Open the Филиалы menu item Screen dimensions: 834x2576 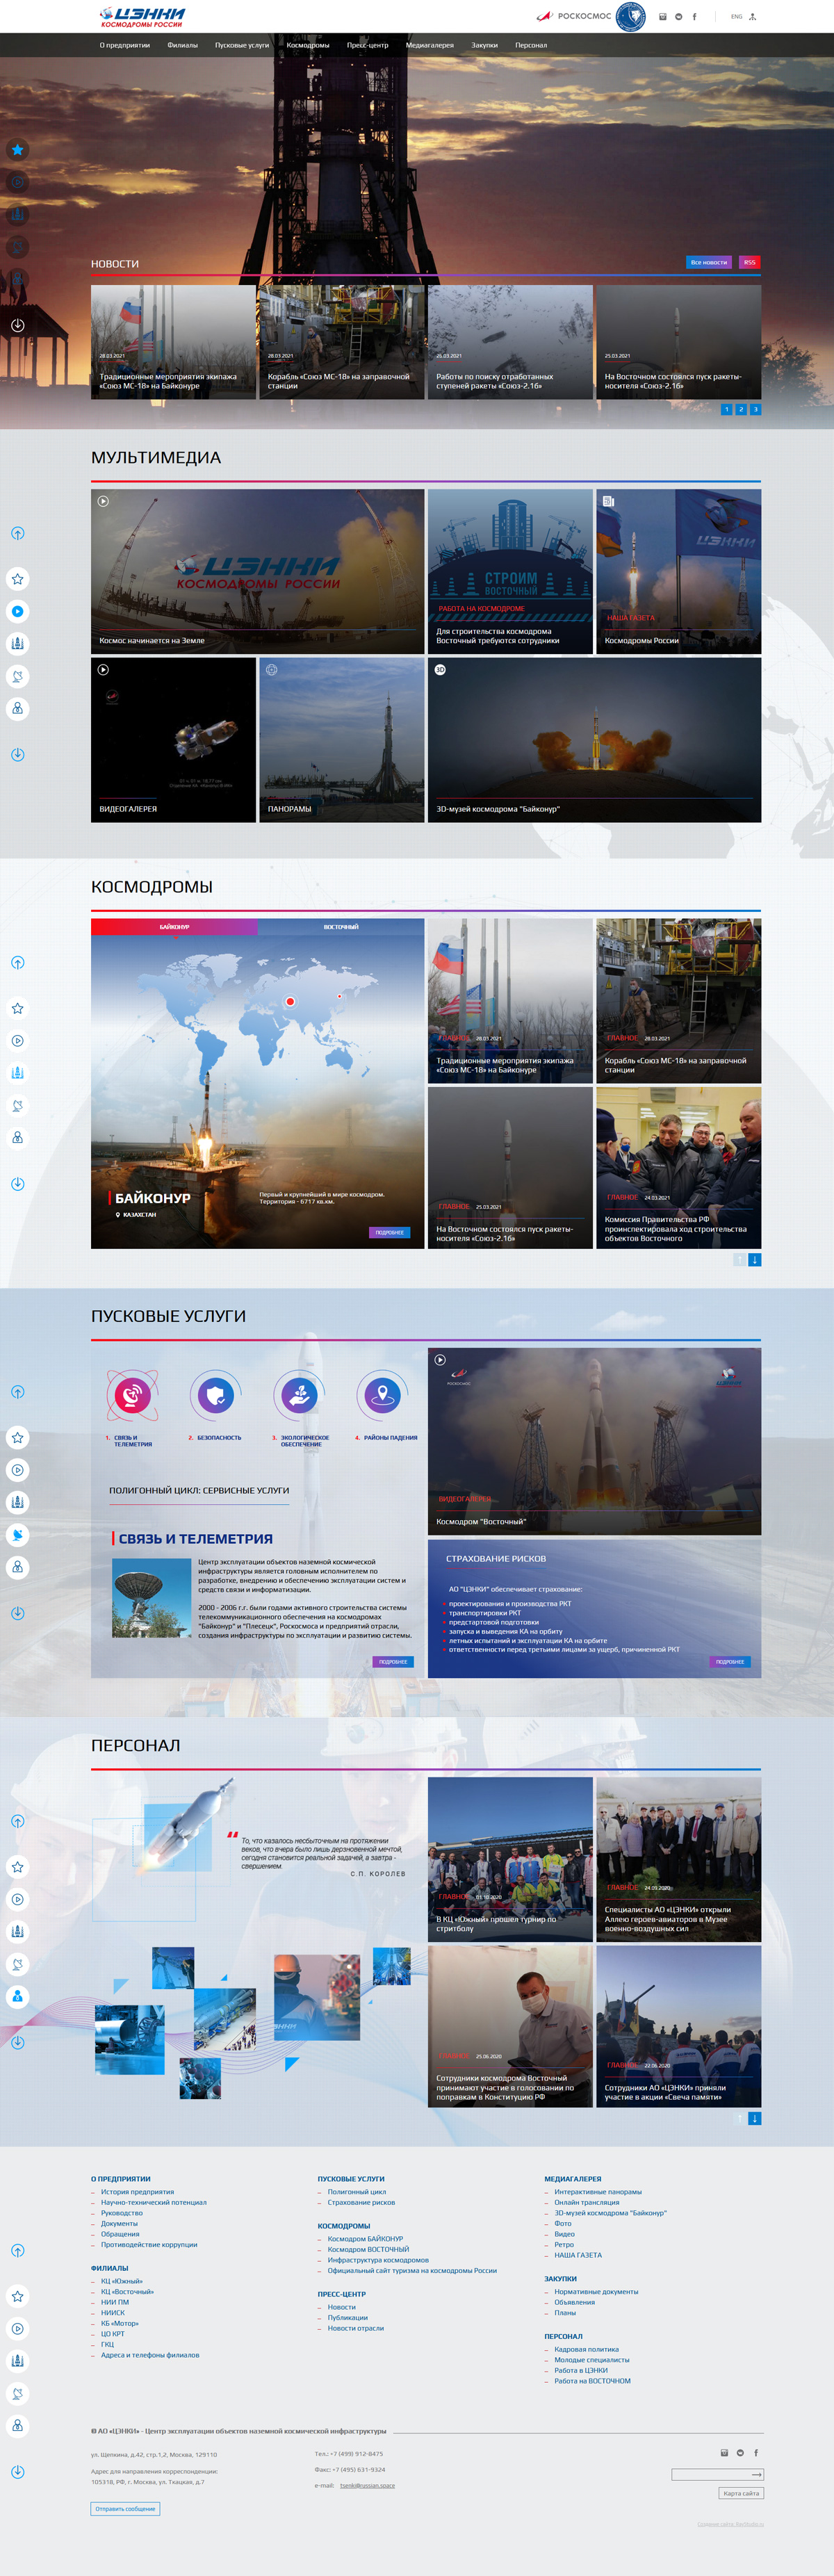tap(182, 45)
